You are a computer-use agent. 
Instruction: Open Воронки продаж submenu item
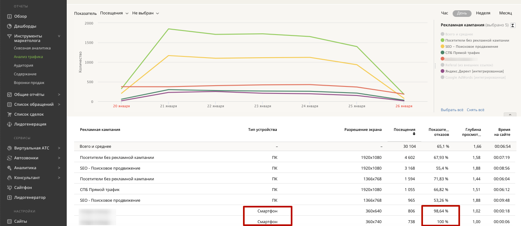coord(29,83)
